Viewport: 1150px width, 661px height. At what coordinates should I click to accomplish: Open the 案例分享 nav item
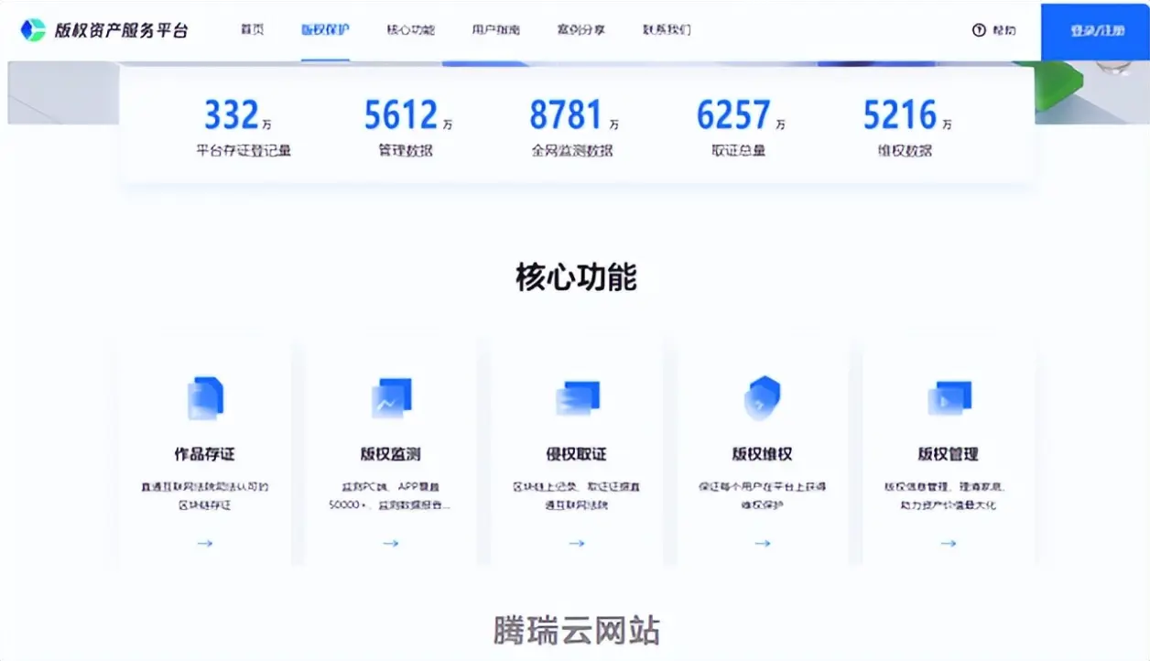[581, 29]
